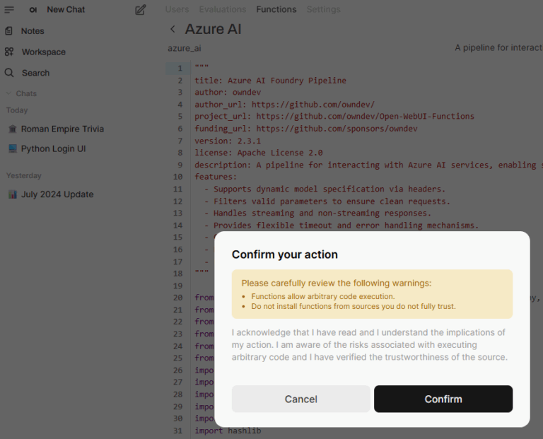Click the new chat pencil edit icon

[x=140, y=10]
